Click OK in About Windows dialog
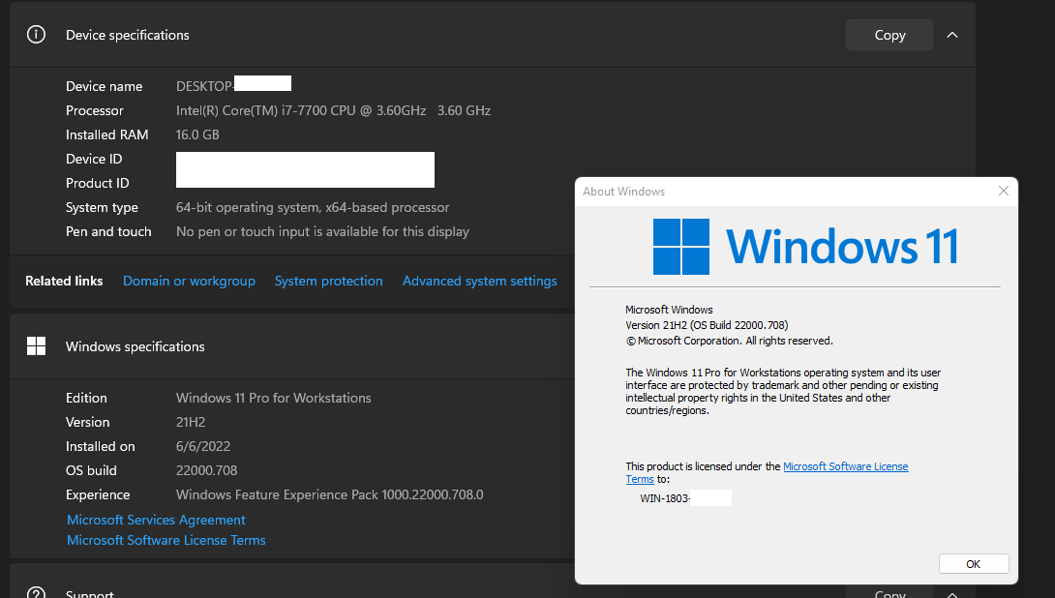The width and height of the screenshot is (1055, 598). pos(974,564)
